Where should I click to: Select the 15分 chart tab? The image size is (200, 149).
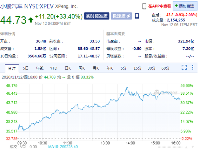pos(137,68)
